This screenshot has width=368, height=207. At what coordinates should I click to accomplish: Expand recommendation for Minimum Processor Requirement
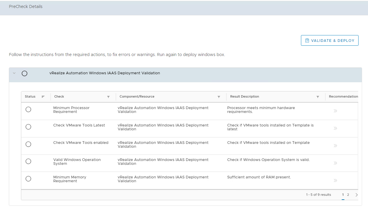point(335,111)
